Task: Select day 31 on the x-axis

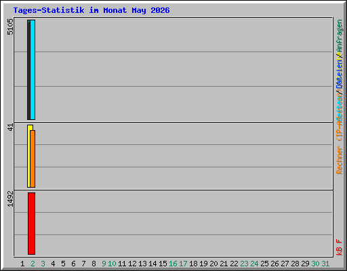Action: pyautogui.click(x=325, y=264)
